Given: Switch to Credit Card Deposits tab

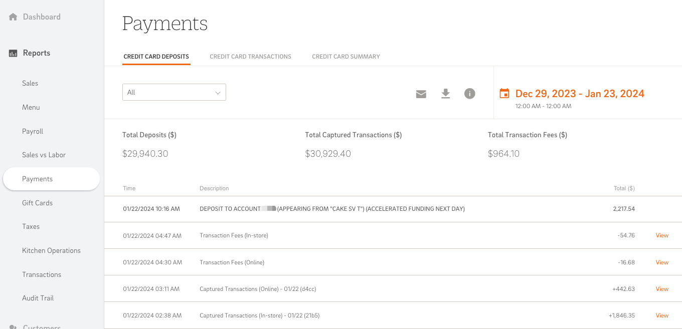Looking at the screenshot, I should tap(156, 57).
